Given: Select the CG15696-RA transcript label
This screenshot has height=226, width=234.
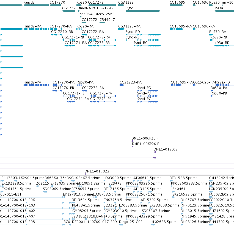Looking at the screenshot, I should click(x=204, y=26).
